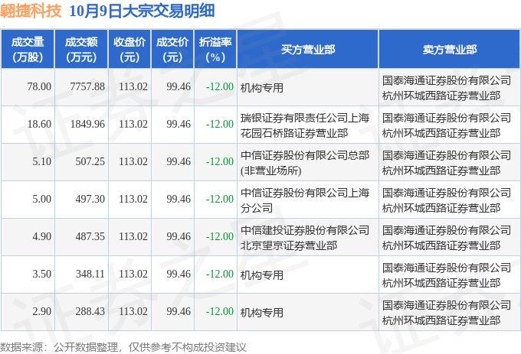Click the volume cell 18.60

(39, 125)
